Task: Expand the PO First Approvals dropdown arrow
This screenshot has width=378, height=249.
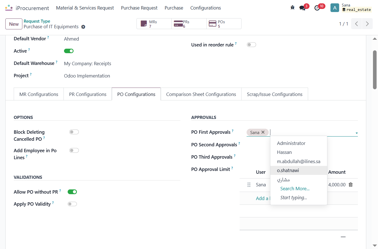Action: [356, 133]
